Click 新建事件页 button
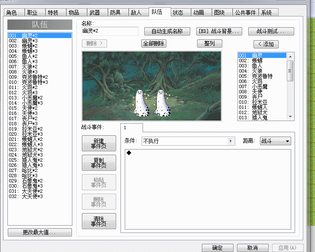The width and height of the screenshot is (315, 252). (99, 144)
